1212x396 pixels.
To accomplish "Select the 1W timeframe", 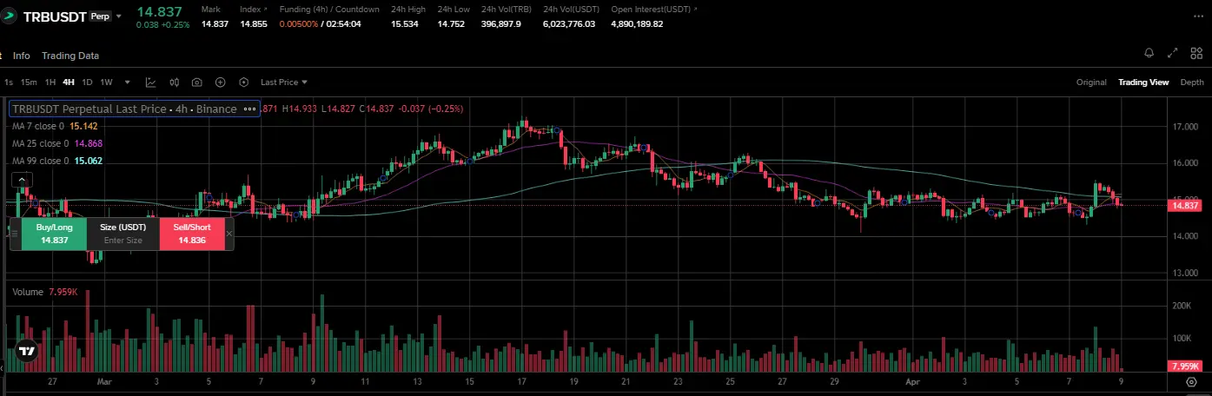I will pyautogui.click(x=106, y=82).
